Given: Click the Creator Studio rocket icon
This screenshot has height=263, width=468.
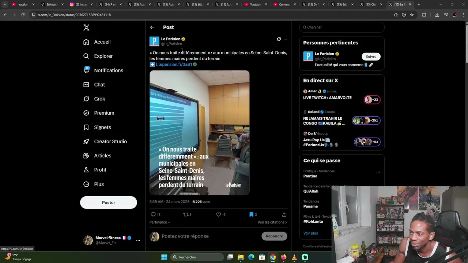Looking at the screenshot, I should [86, 142].
